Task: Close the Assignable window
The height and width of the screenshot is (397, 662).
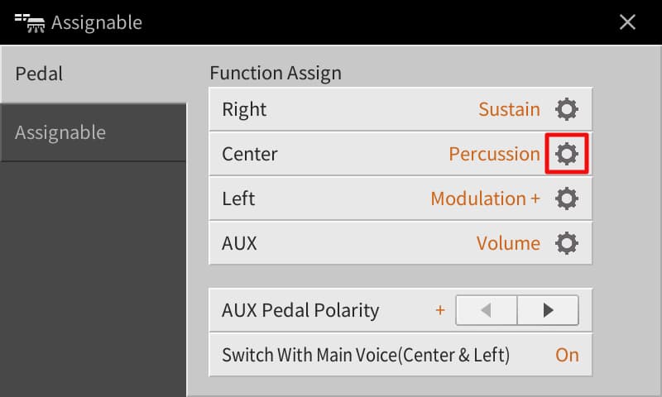Action: coord(628,22)
